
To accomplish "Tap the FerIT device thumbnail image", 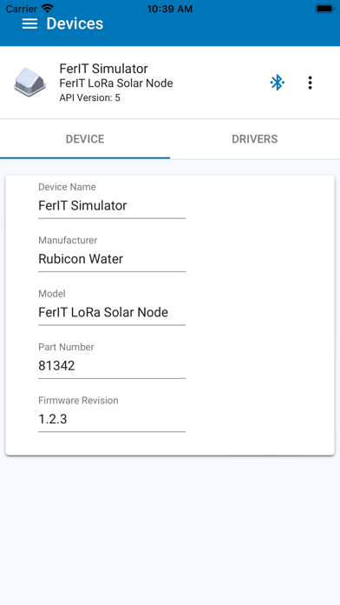I will pos(29,83).
